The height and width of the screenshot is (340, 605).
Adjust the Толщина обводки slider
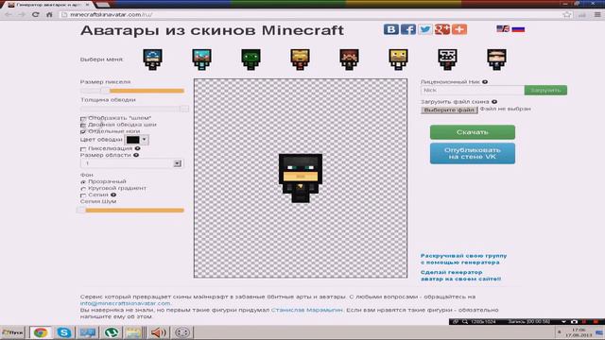coord(134,109)
